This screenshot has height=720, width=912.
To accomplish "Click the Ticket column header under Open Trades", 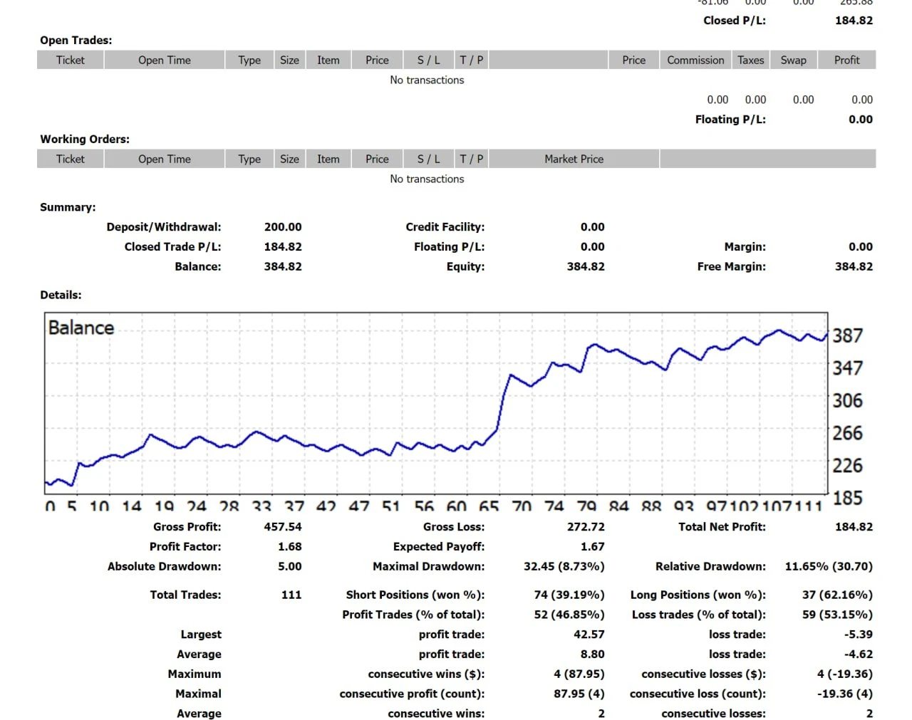I will pos(70,60).
